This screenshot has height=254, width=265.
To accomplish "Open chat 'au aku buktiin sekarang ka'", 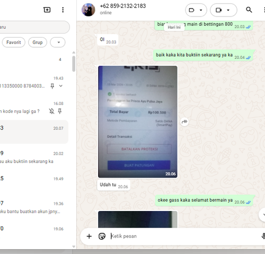I will point(34,157).
